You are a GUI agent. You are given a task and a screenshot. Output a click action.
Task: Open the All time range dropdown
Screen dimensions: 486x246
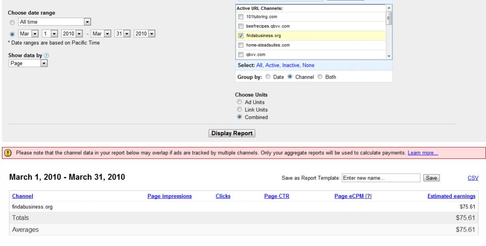point(55,22)
